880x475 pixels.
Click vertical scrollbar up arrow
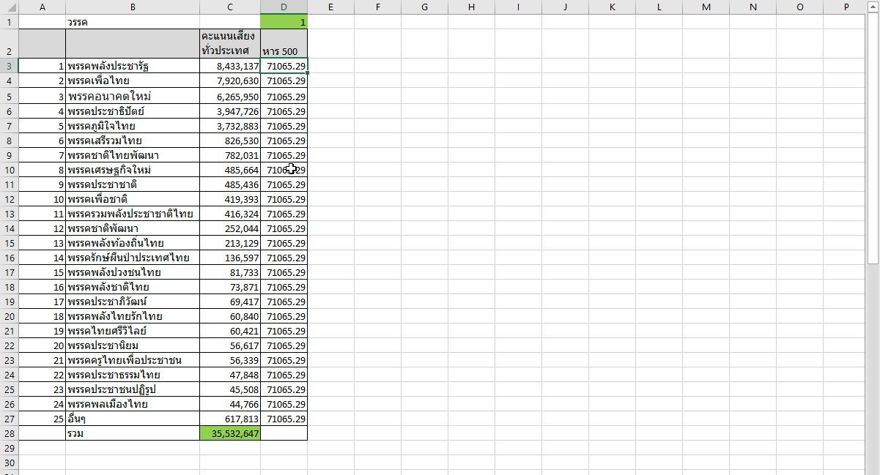coord(873,6)
